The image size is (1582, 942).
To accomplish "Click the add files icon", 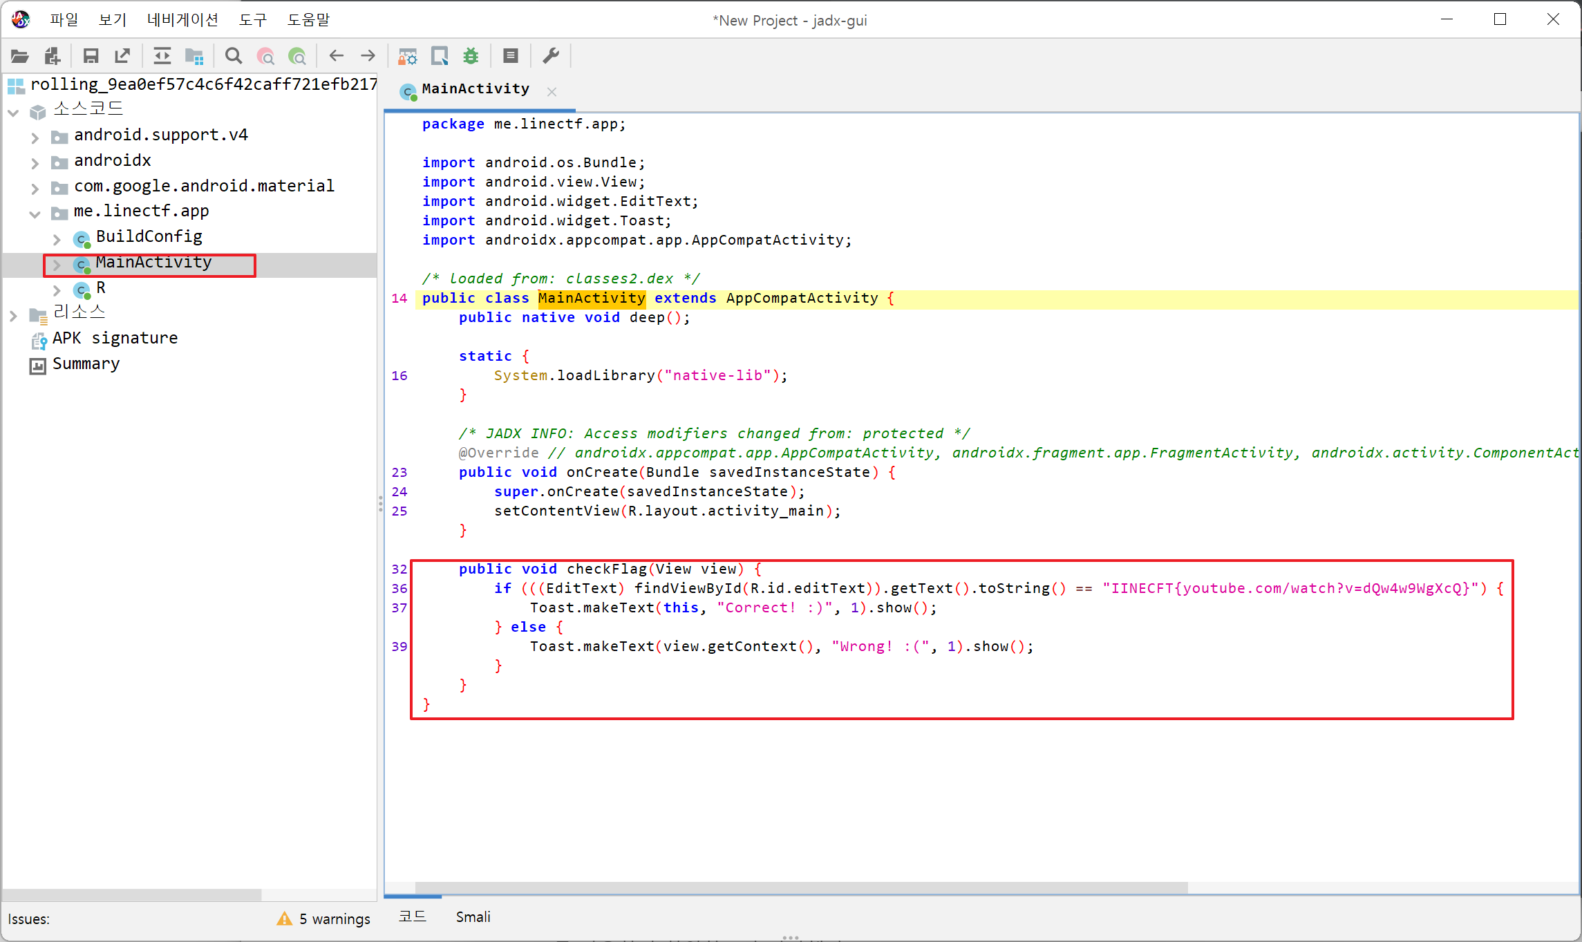I will click(x=53, y=56).
